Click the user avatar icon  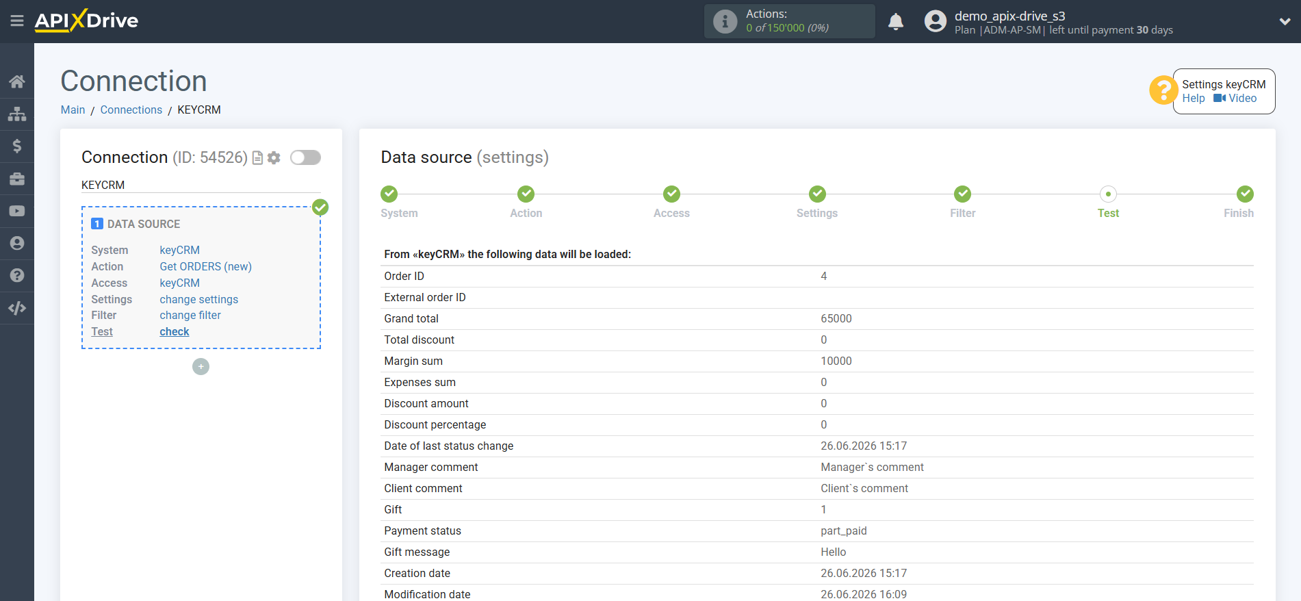pyautogui.click(x=935, y=21)
